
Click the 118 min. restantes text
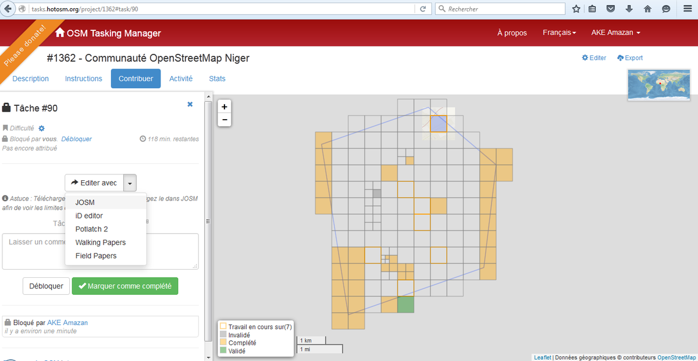173,139
